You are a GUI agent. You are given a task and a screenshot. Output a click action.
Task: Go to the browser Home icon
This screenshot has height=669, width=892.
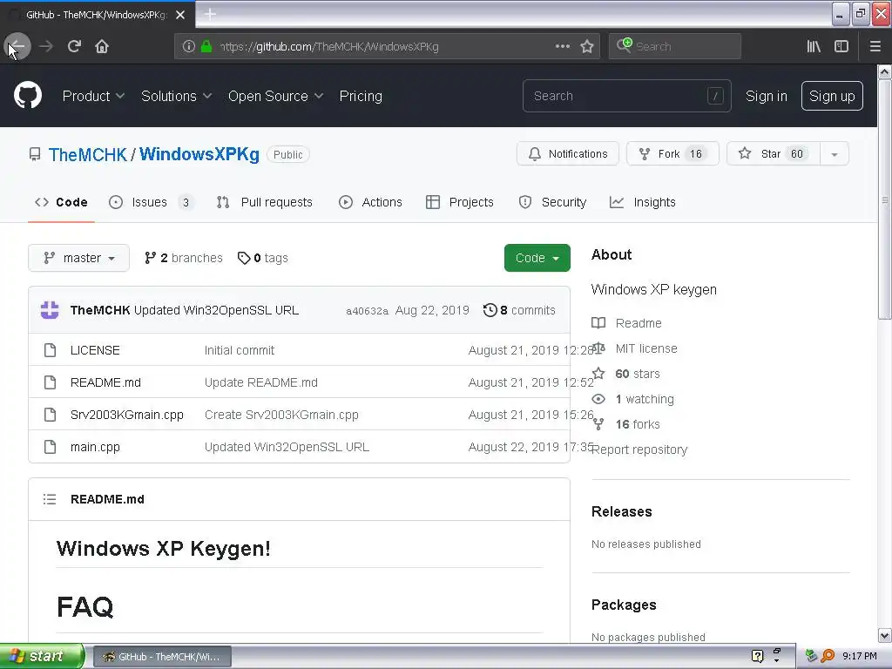coord(102,46)
